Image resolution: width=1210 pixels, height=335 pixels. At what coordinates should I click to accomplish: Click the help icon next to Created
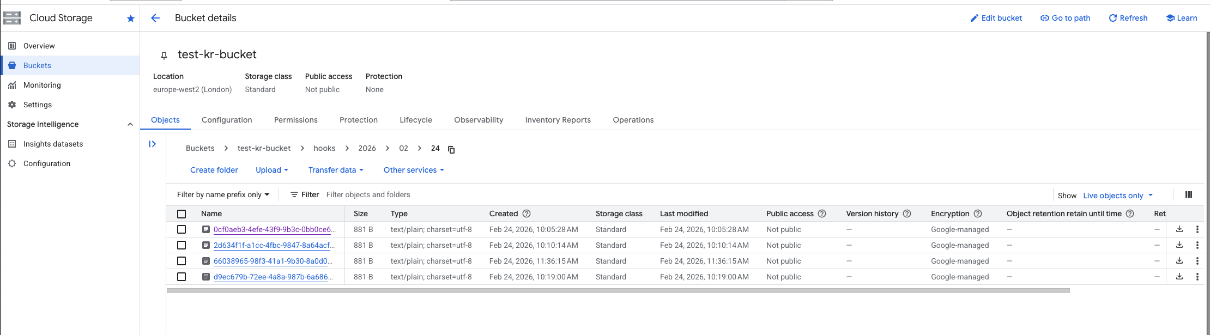[x=527, y=214]
